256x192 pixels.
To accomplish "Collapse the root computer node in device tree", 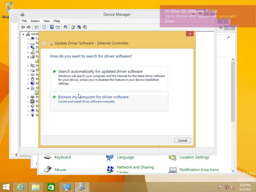I will (x=23, y=34).
